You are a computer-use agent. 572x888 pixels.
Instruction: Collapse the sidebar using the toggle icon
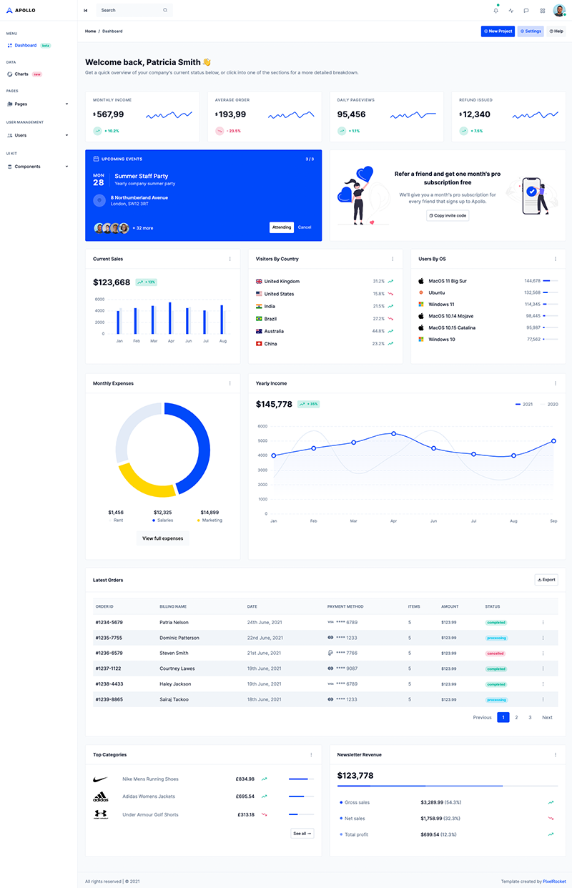click(86, 11)
